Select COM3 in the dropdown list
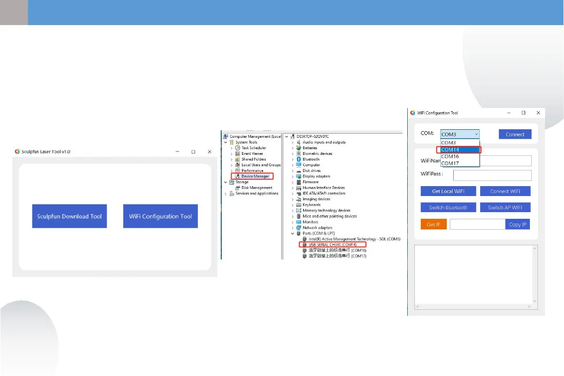This screenshot has width=564, height=376. [x=460, y=143]
